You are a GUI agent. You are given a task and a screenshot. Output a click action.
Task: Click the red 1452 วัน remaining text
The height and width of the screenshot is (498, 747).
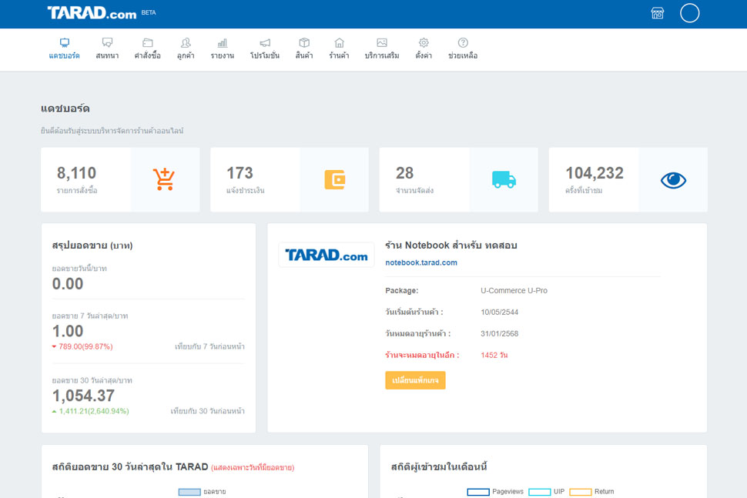[494, 355]
